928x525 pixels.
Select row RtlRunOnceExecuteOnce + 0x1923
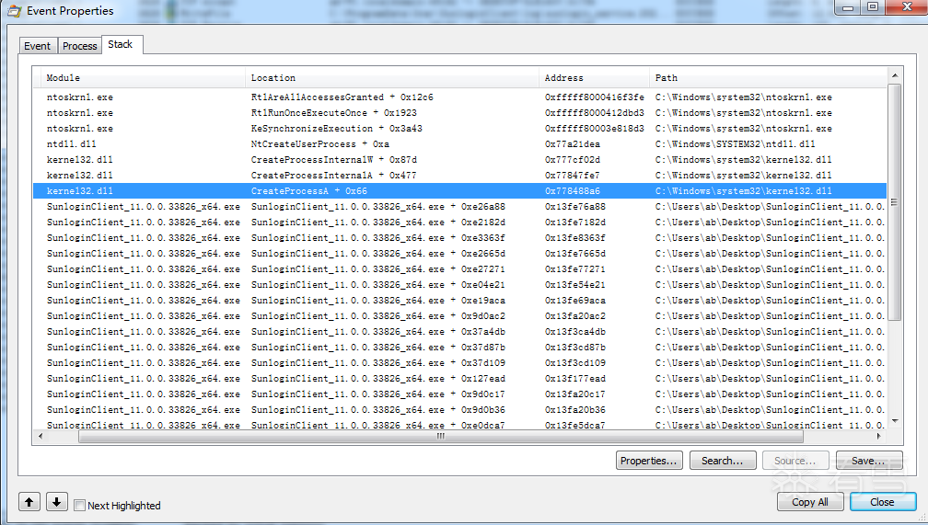click(x=460, y=113)
